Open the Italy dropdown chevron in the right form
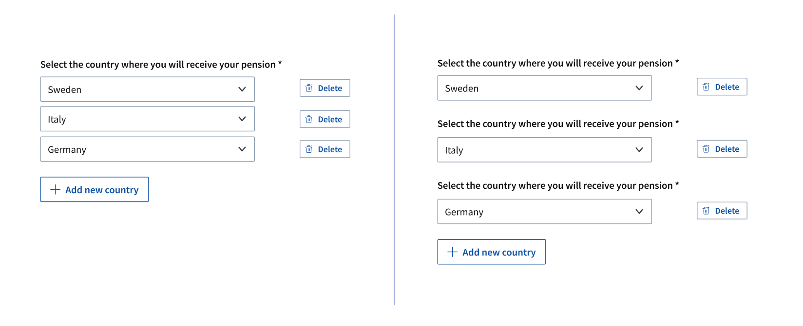The image size is (803, 326). tap(639, 150)
